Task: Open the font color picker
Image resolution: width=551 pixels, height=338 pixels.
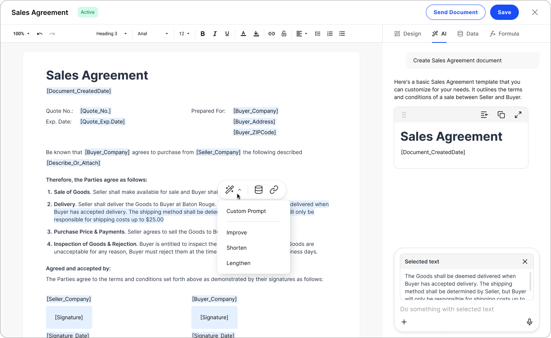Action: click(x=243, y=34)
